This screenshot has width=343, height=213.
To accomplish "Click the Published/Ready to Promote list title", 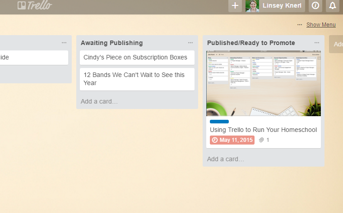I will 251,43.
